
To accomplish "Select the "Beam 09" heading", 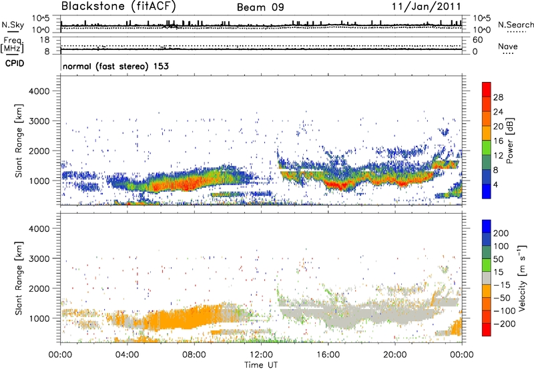I will coord(260,7).
